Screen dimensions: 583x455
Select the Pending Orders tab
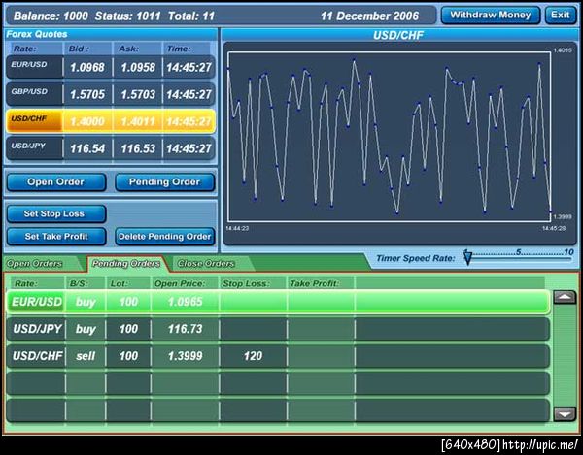click(x=126, y=264)
